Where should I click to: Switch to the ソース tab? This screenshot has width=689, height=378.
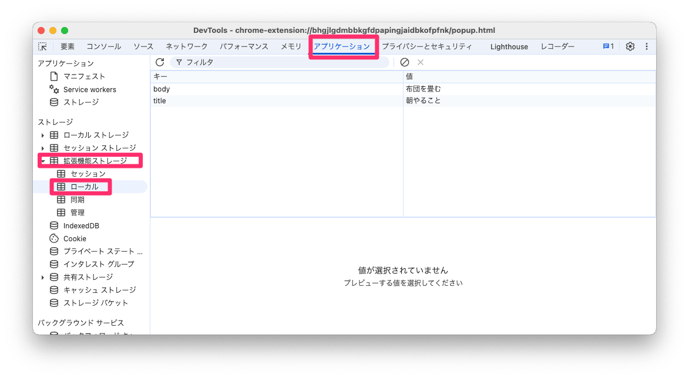(143, 46)
